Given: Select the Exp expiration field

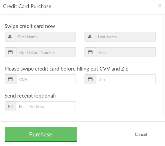Looking at the screenshot, I should (x=126, y=52).
